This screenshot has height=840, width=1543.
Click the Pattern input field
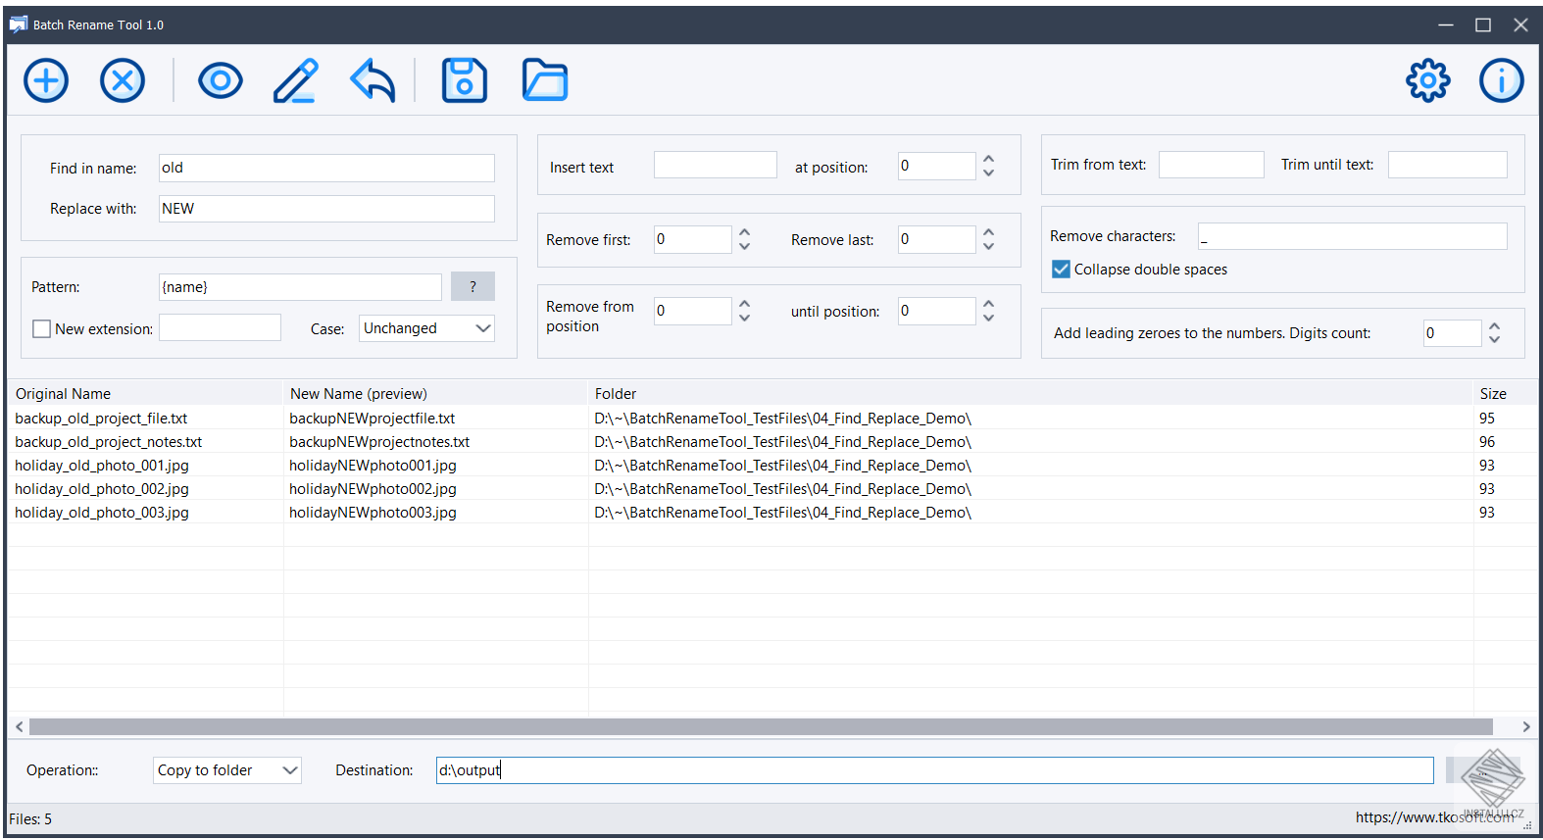point(300,287)
